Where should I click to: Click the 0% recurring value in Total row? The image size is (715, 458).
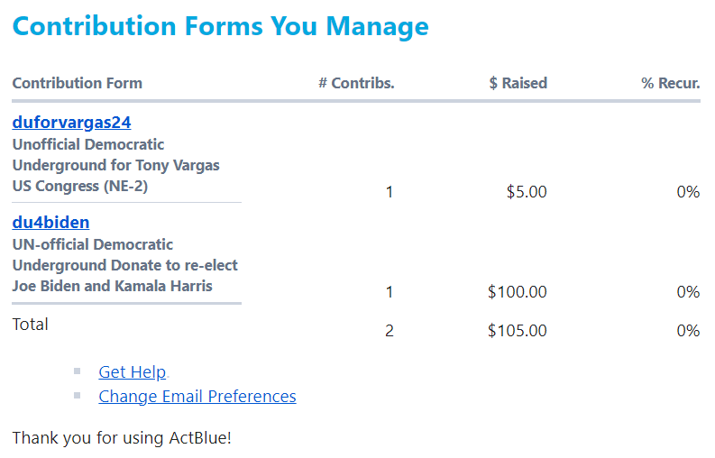[x=688, y=331]
